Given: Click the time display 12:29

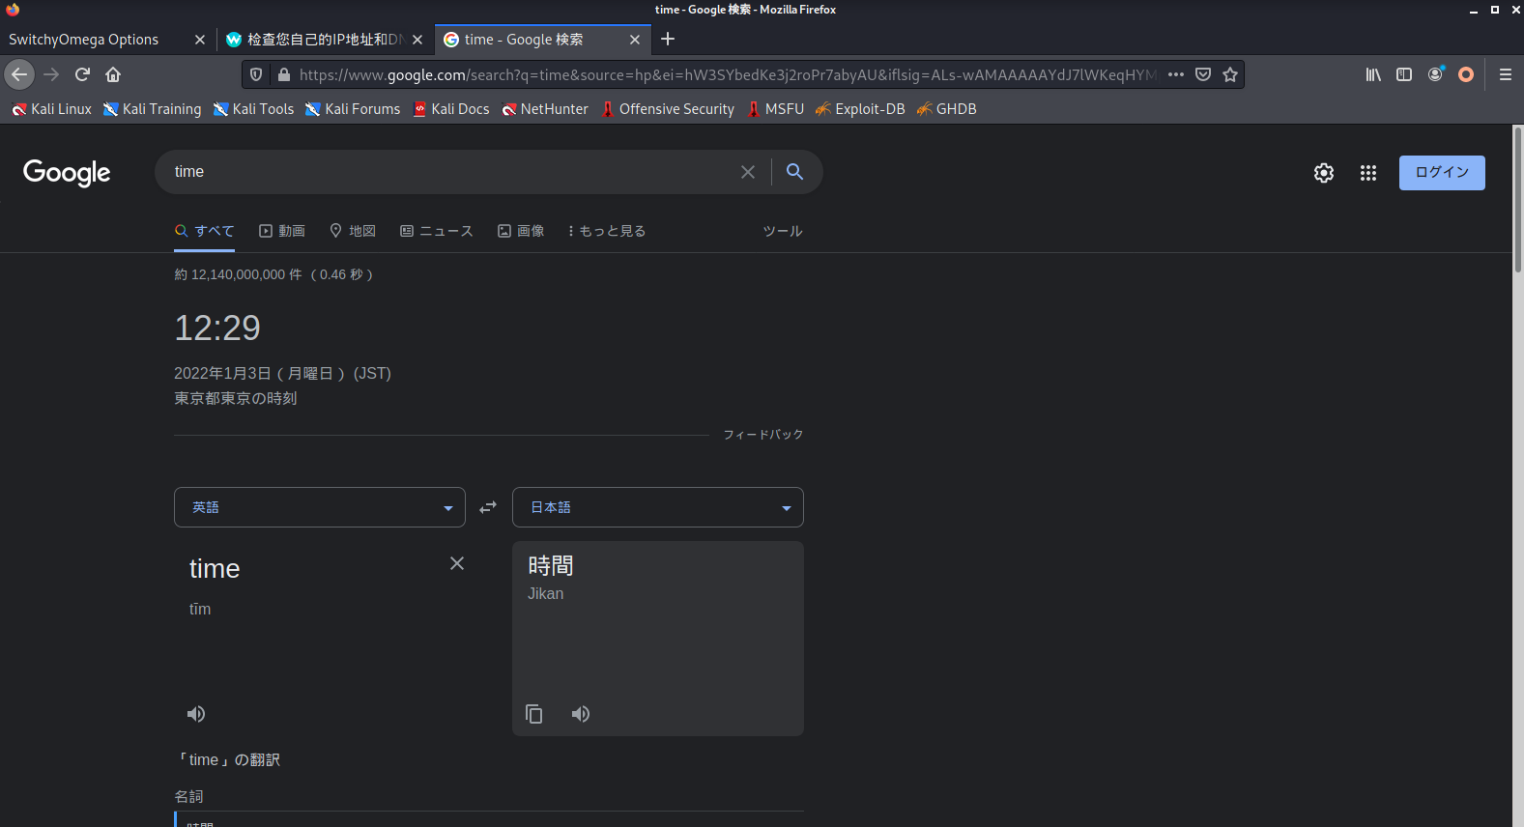Looking at the screenshot, I should point(217,328).
